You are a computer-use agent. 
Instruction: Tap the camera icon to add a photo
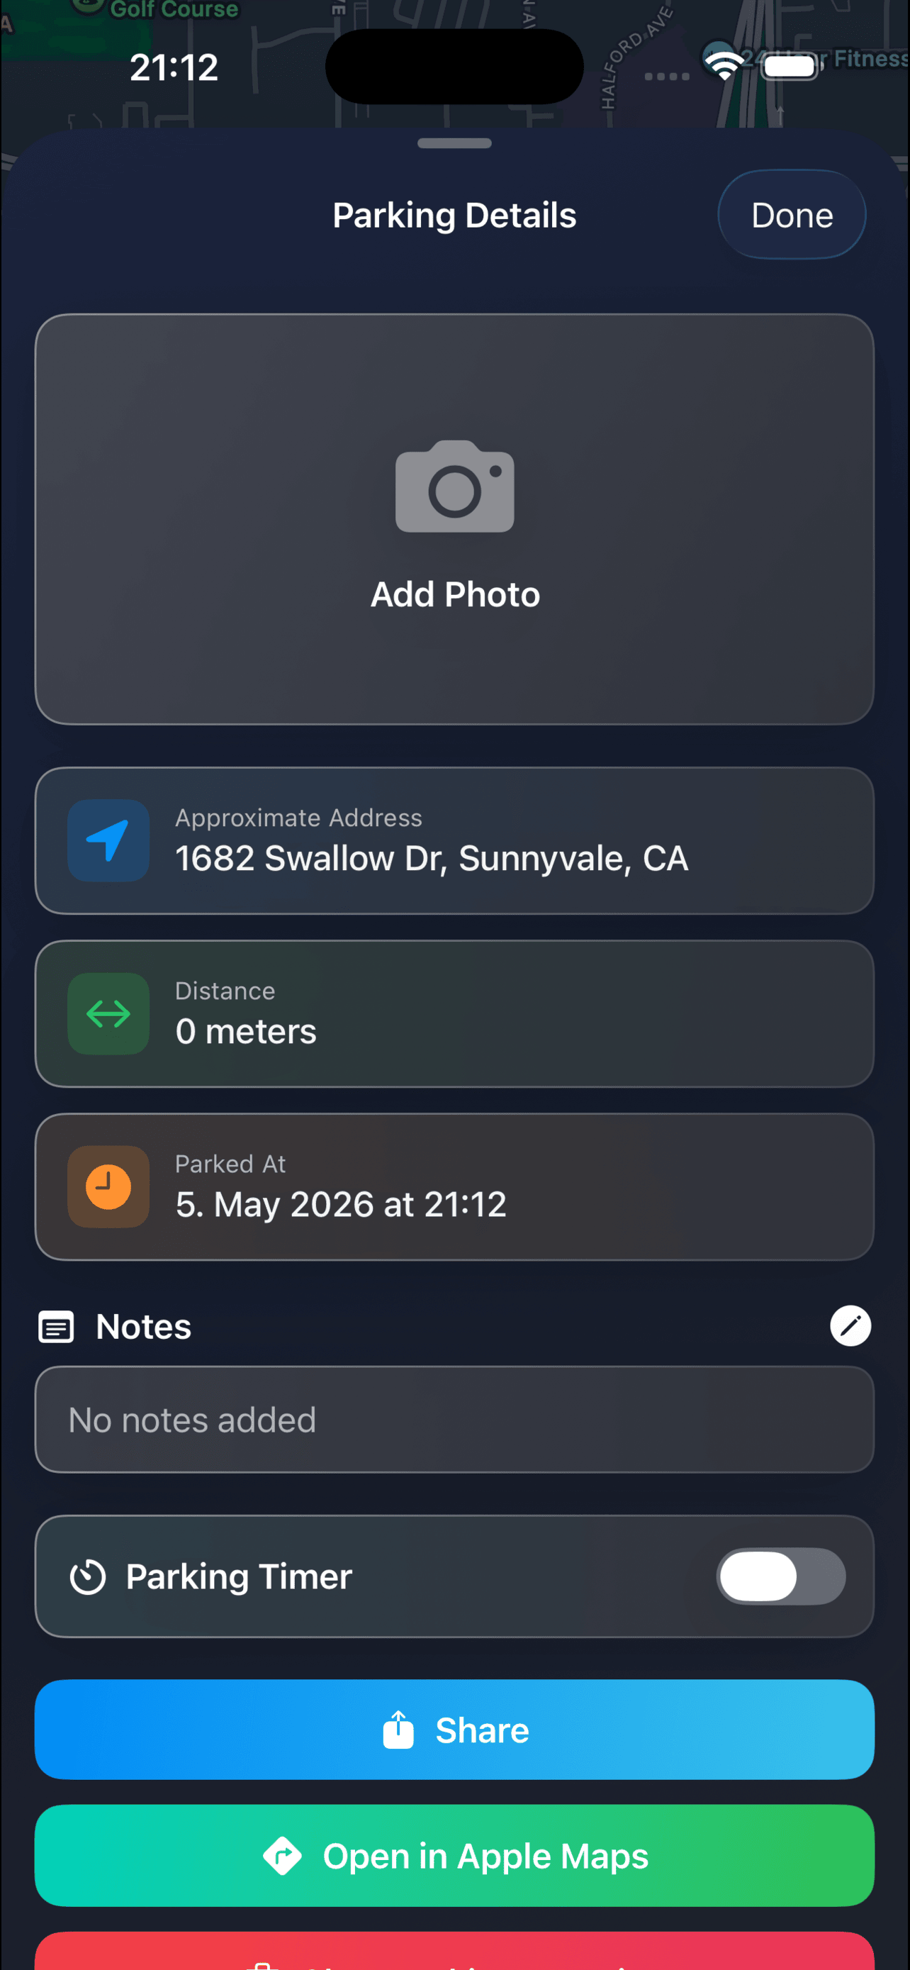(x=454, y=486)
